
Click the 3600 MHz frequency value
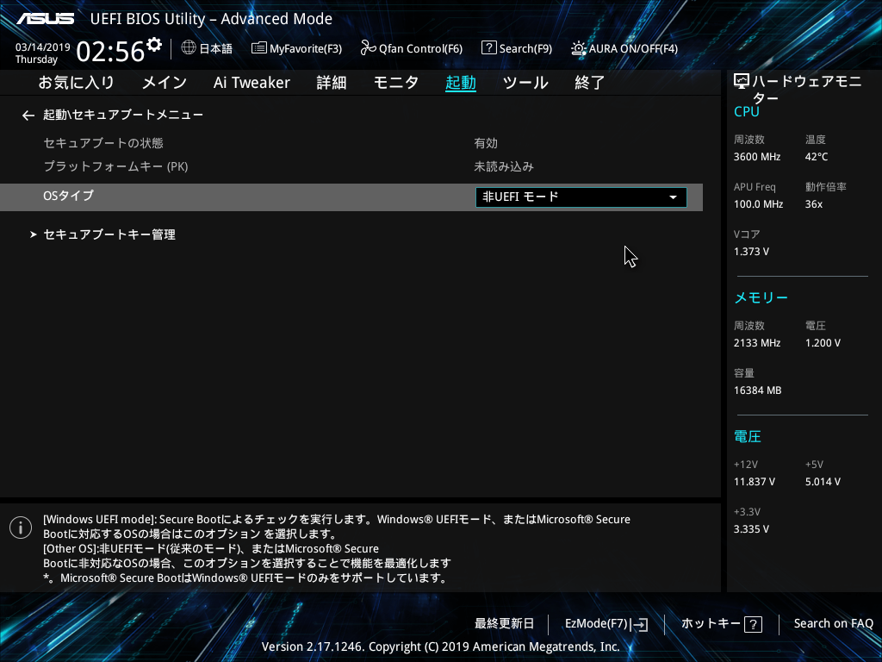click(757, 157)
